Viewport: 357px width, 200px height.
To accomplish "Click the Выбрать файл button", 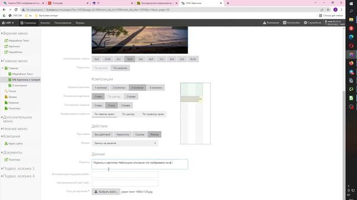I will click(106, 192).
